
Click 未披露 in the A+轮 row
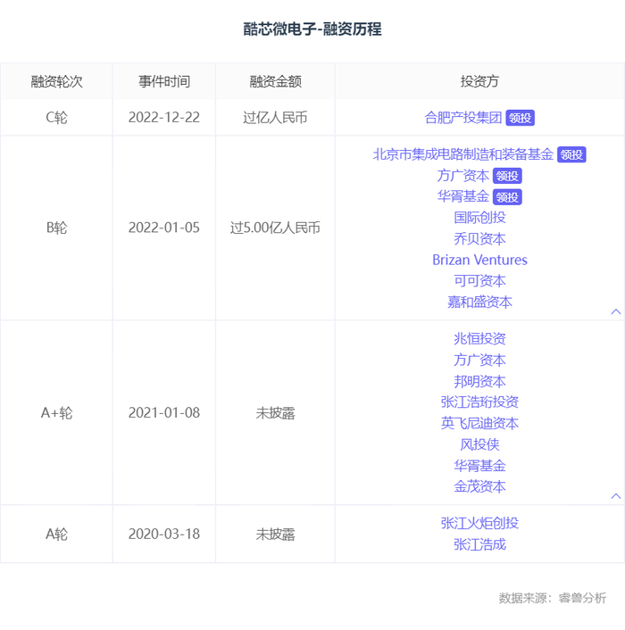275,413
